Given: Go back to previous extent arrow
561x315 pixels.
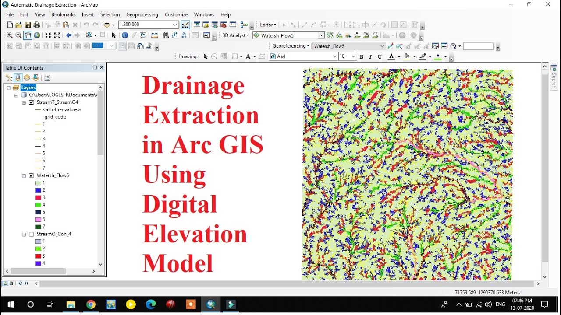Looking at the screenshot, I should click(x=69, y=35).
